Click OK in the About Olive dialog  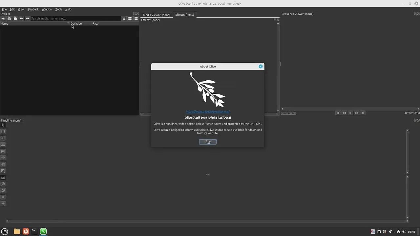point(207,142)
